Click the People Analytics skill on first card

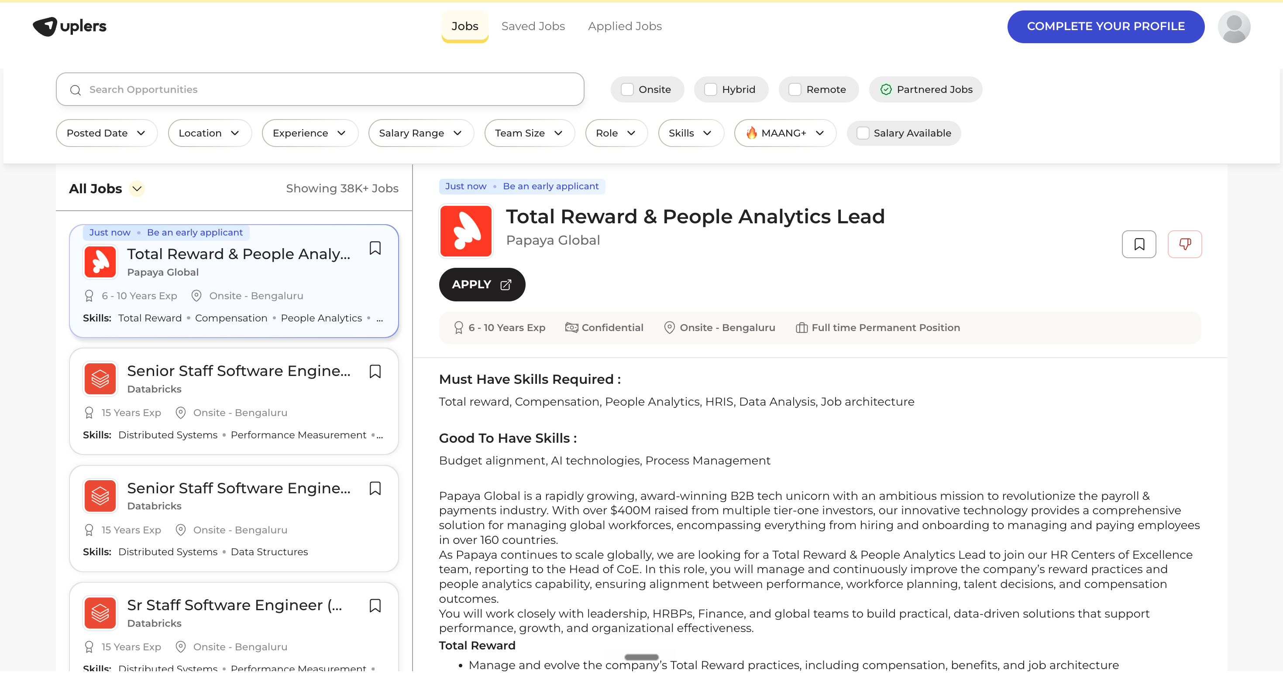pyautogui.click(x=321, y=318)
